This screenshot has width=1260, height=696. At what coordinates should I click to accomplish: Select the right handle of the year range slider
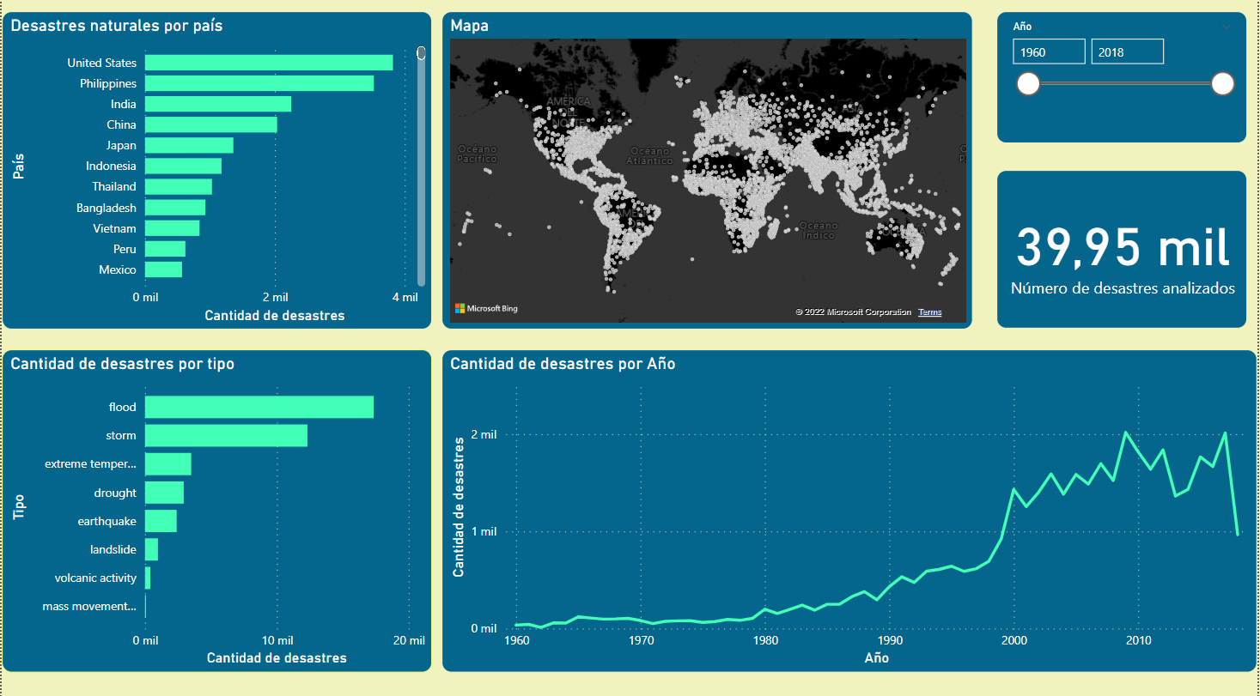1221,83
